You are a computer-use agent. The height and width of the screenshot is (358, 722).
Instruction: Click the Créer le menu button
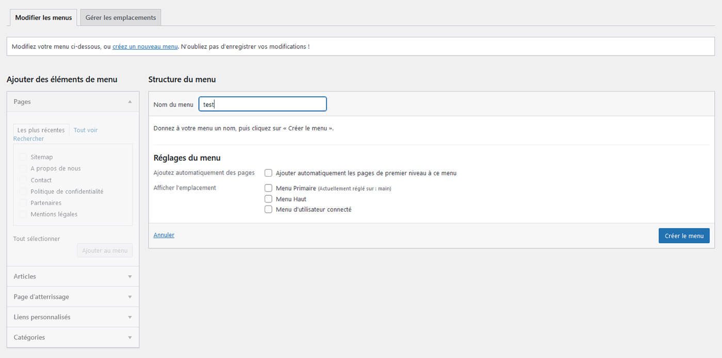[684, 236]
